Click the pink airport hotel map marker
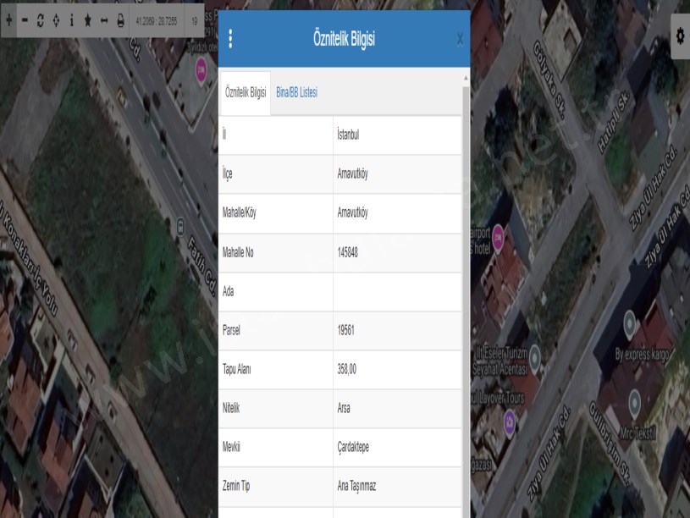This screenshot has width=690, height=518. [500, 233]
